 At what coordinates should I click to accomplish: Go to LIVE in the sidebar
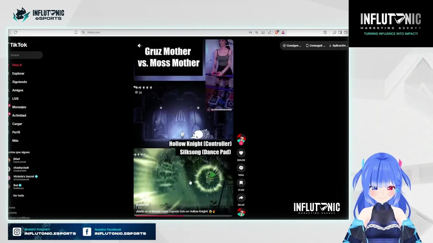coord(15,99)
